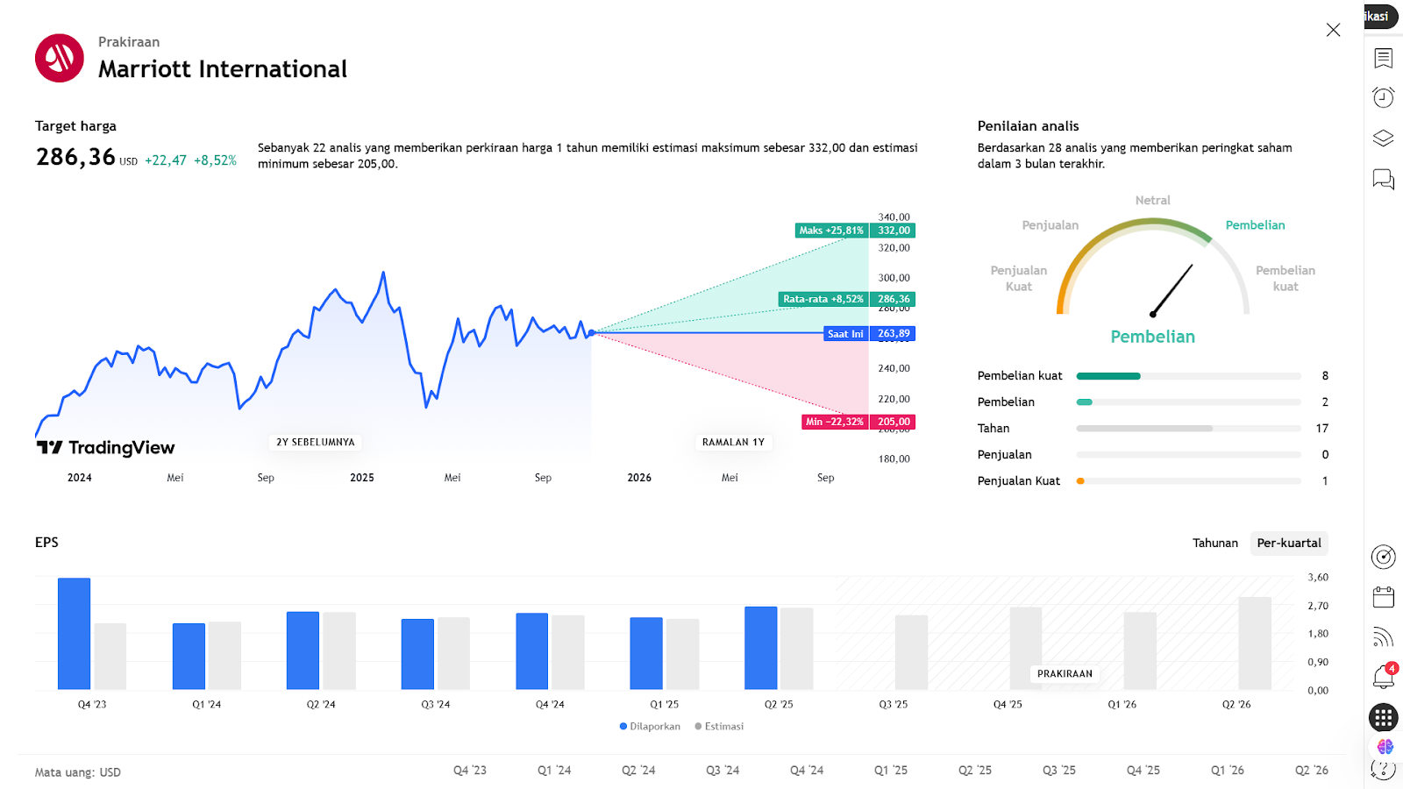Image resolution: width=1403 pixels, height=789 pixels.
Task: Open the chats speech bubble icon
Action: (x=1383, y=180)
